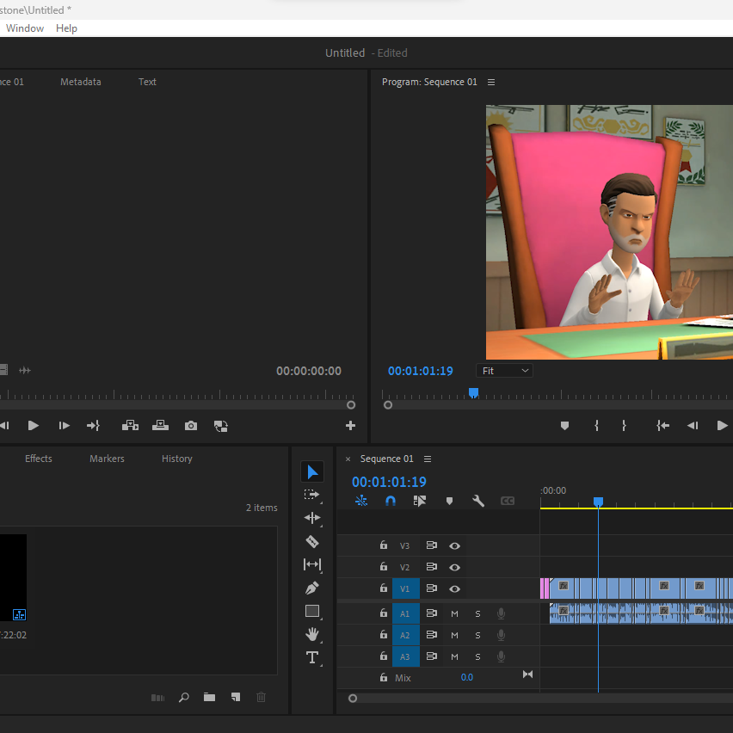
Task: Open timeline display settings wrench
Action: (478, 501)
